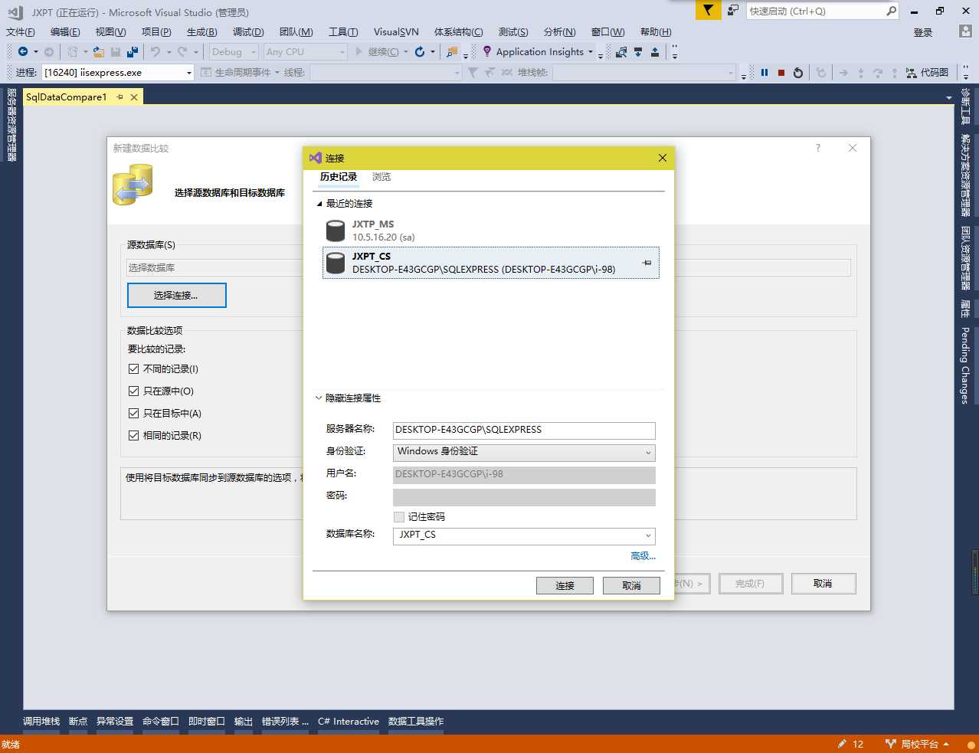Pause debugging with the break all icon

(765, 73)
